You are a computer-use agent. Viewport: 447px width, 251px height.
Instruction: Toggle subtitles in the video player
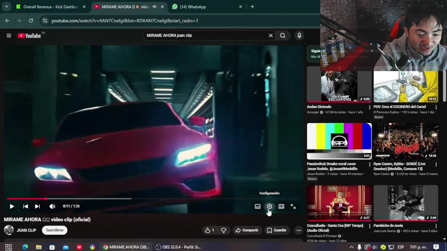click(258, 206)
